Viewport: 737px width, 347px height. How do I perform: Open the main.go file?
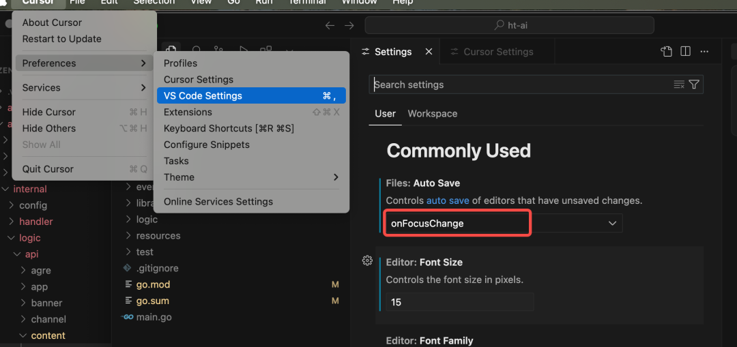point(154,317)
